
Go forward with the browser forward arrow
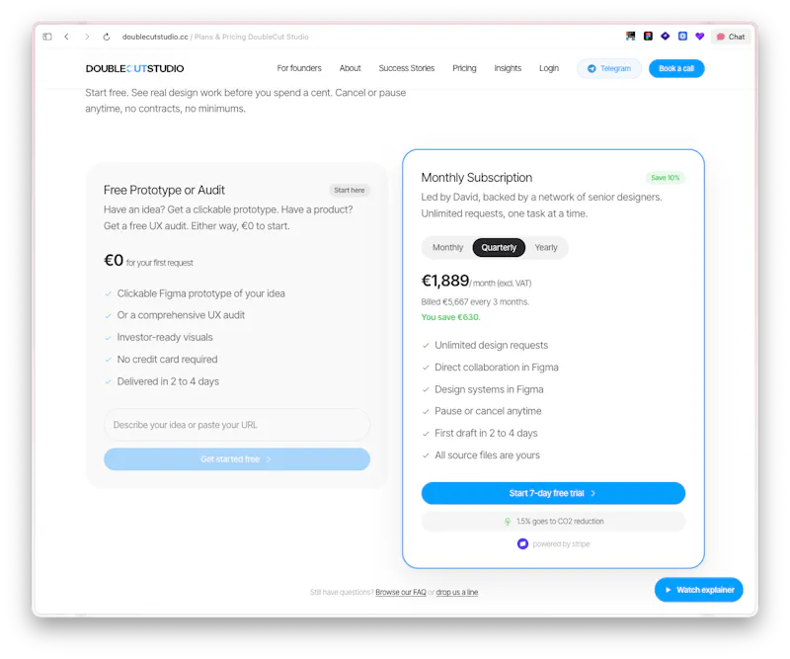tap(87, 37)
